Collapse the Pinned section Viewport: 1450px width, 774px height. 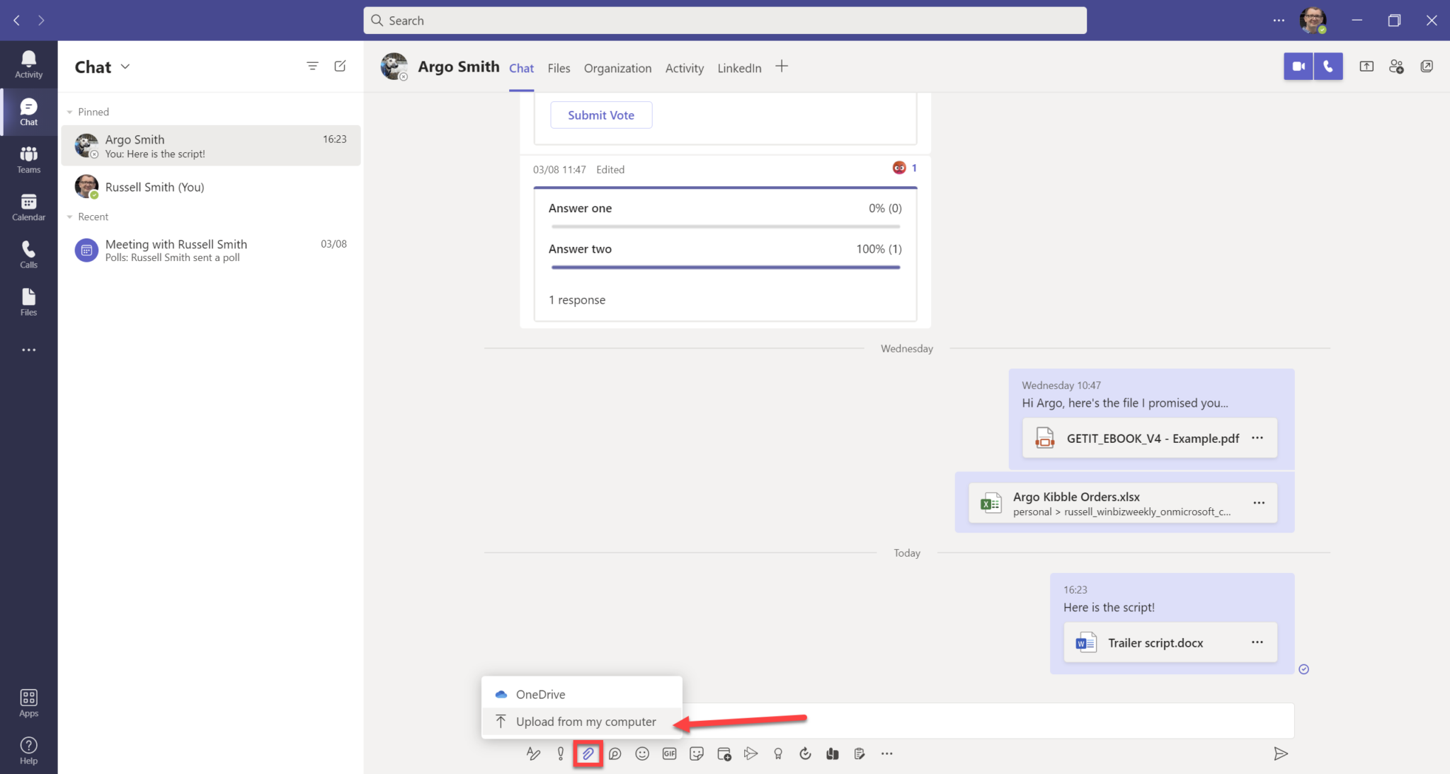pos(69,111)
